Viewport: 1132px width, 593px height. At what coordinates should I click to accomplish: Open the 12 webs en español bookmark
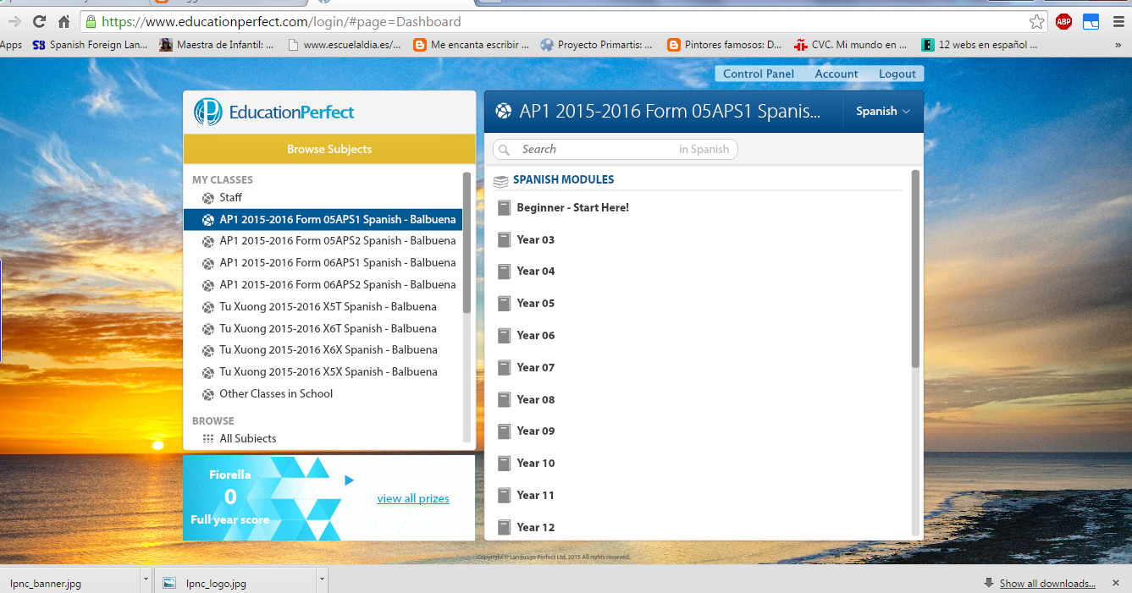point(980,45)
